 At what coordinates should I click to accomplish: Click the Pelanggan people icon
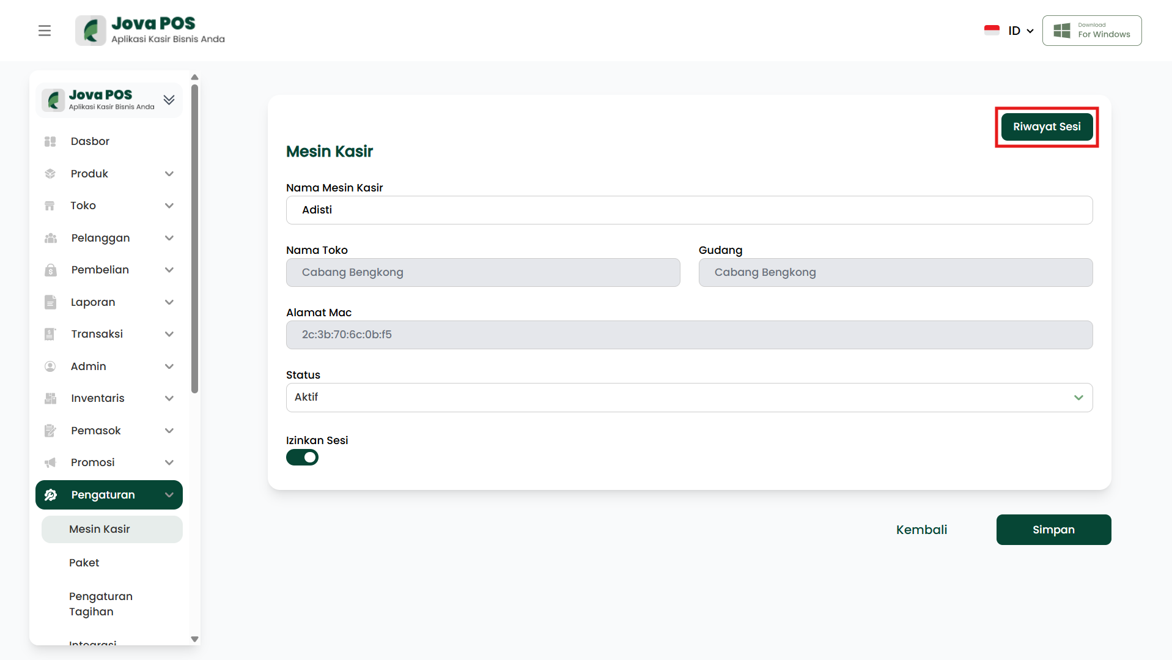pos(50,238)
